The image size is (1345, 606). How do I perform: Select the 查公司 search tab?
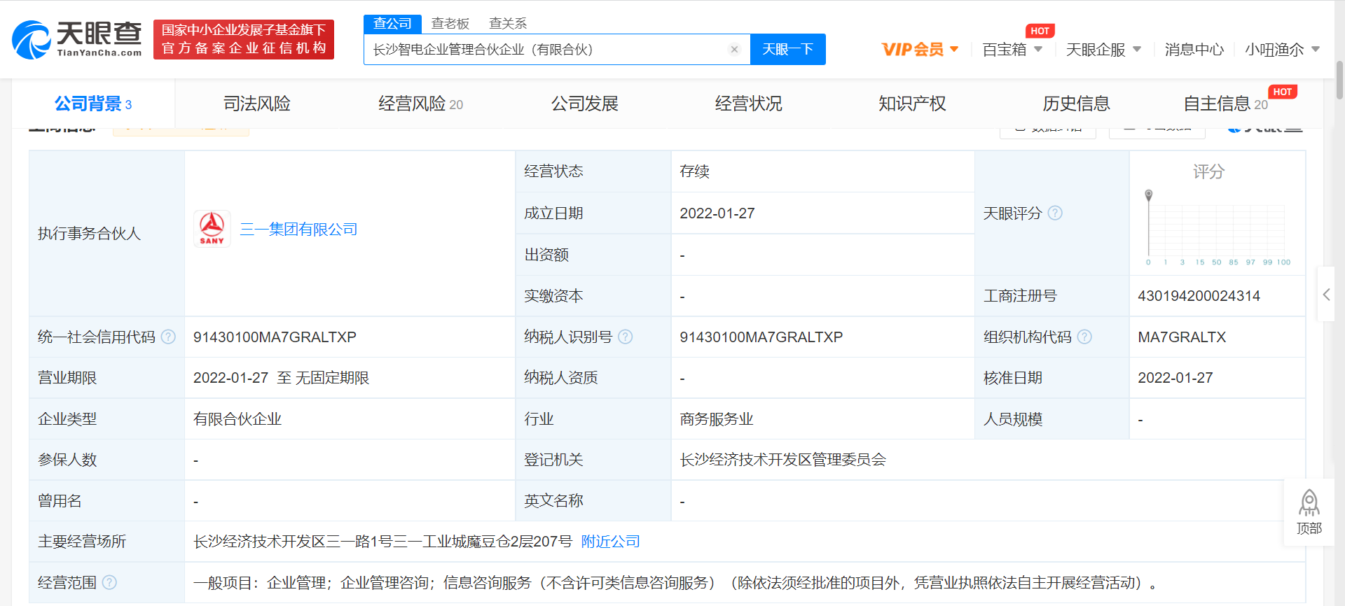(392, 24)
